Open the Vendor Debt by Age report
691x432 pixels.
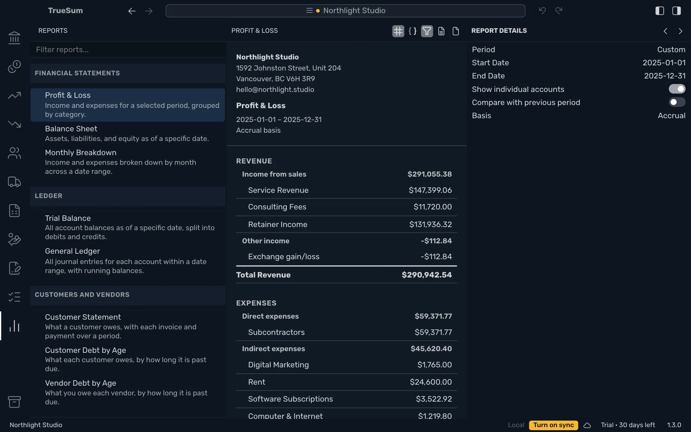coord(127,392)
